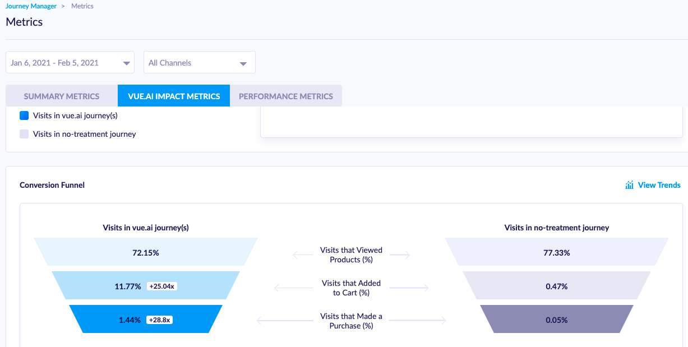Open the Journey Manager breadcrumb link

click(x=31, y=6)
